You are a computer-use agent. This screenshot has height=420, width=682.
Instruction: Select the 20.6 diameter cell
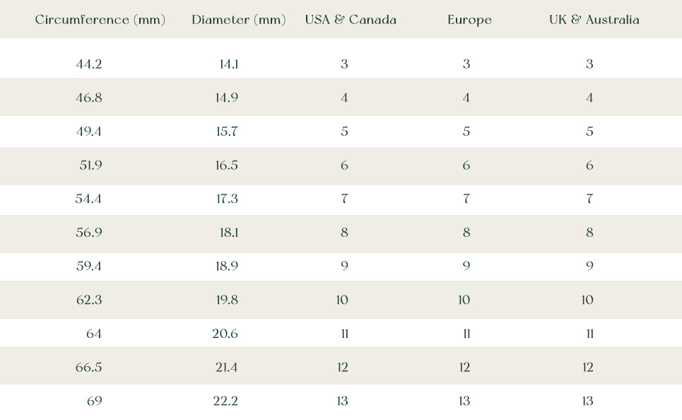coord(225,334)
